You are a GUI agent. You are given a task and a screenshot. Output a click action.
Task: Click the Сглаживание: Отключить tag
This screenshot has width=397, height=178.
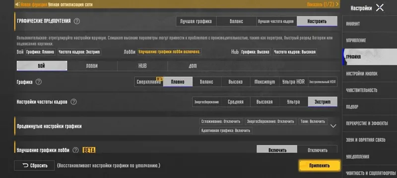click(221, 121)
